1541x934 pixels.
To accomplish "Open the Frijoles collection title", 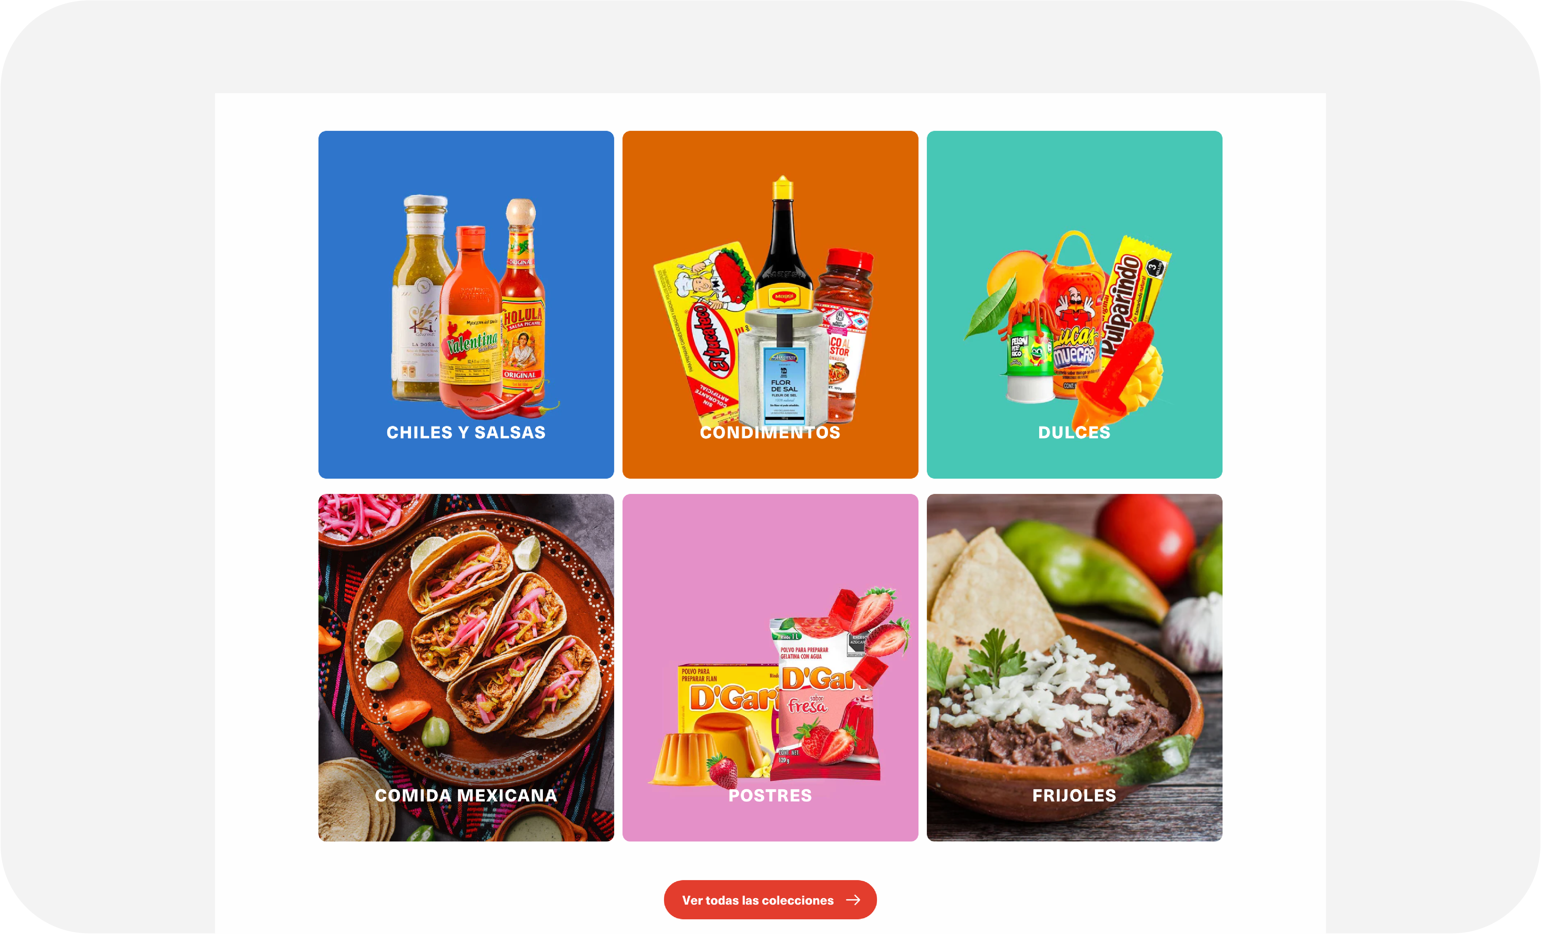I will 1074,796.
